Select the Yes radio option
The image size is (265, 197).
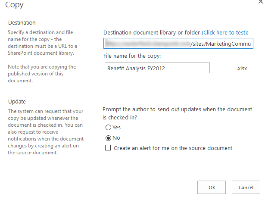pos(108,127)
